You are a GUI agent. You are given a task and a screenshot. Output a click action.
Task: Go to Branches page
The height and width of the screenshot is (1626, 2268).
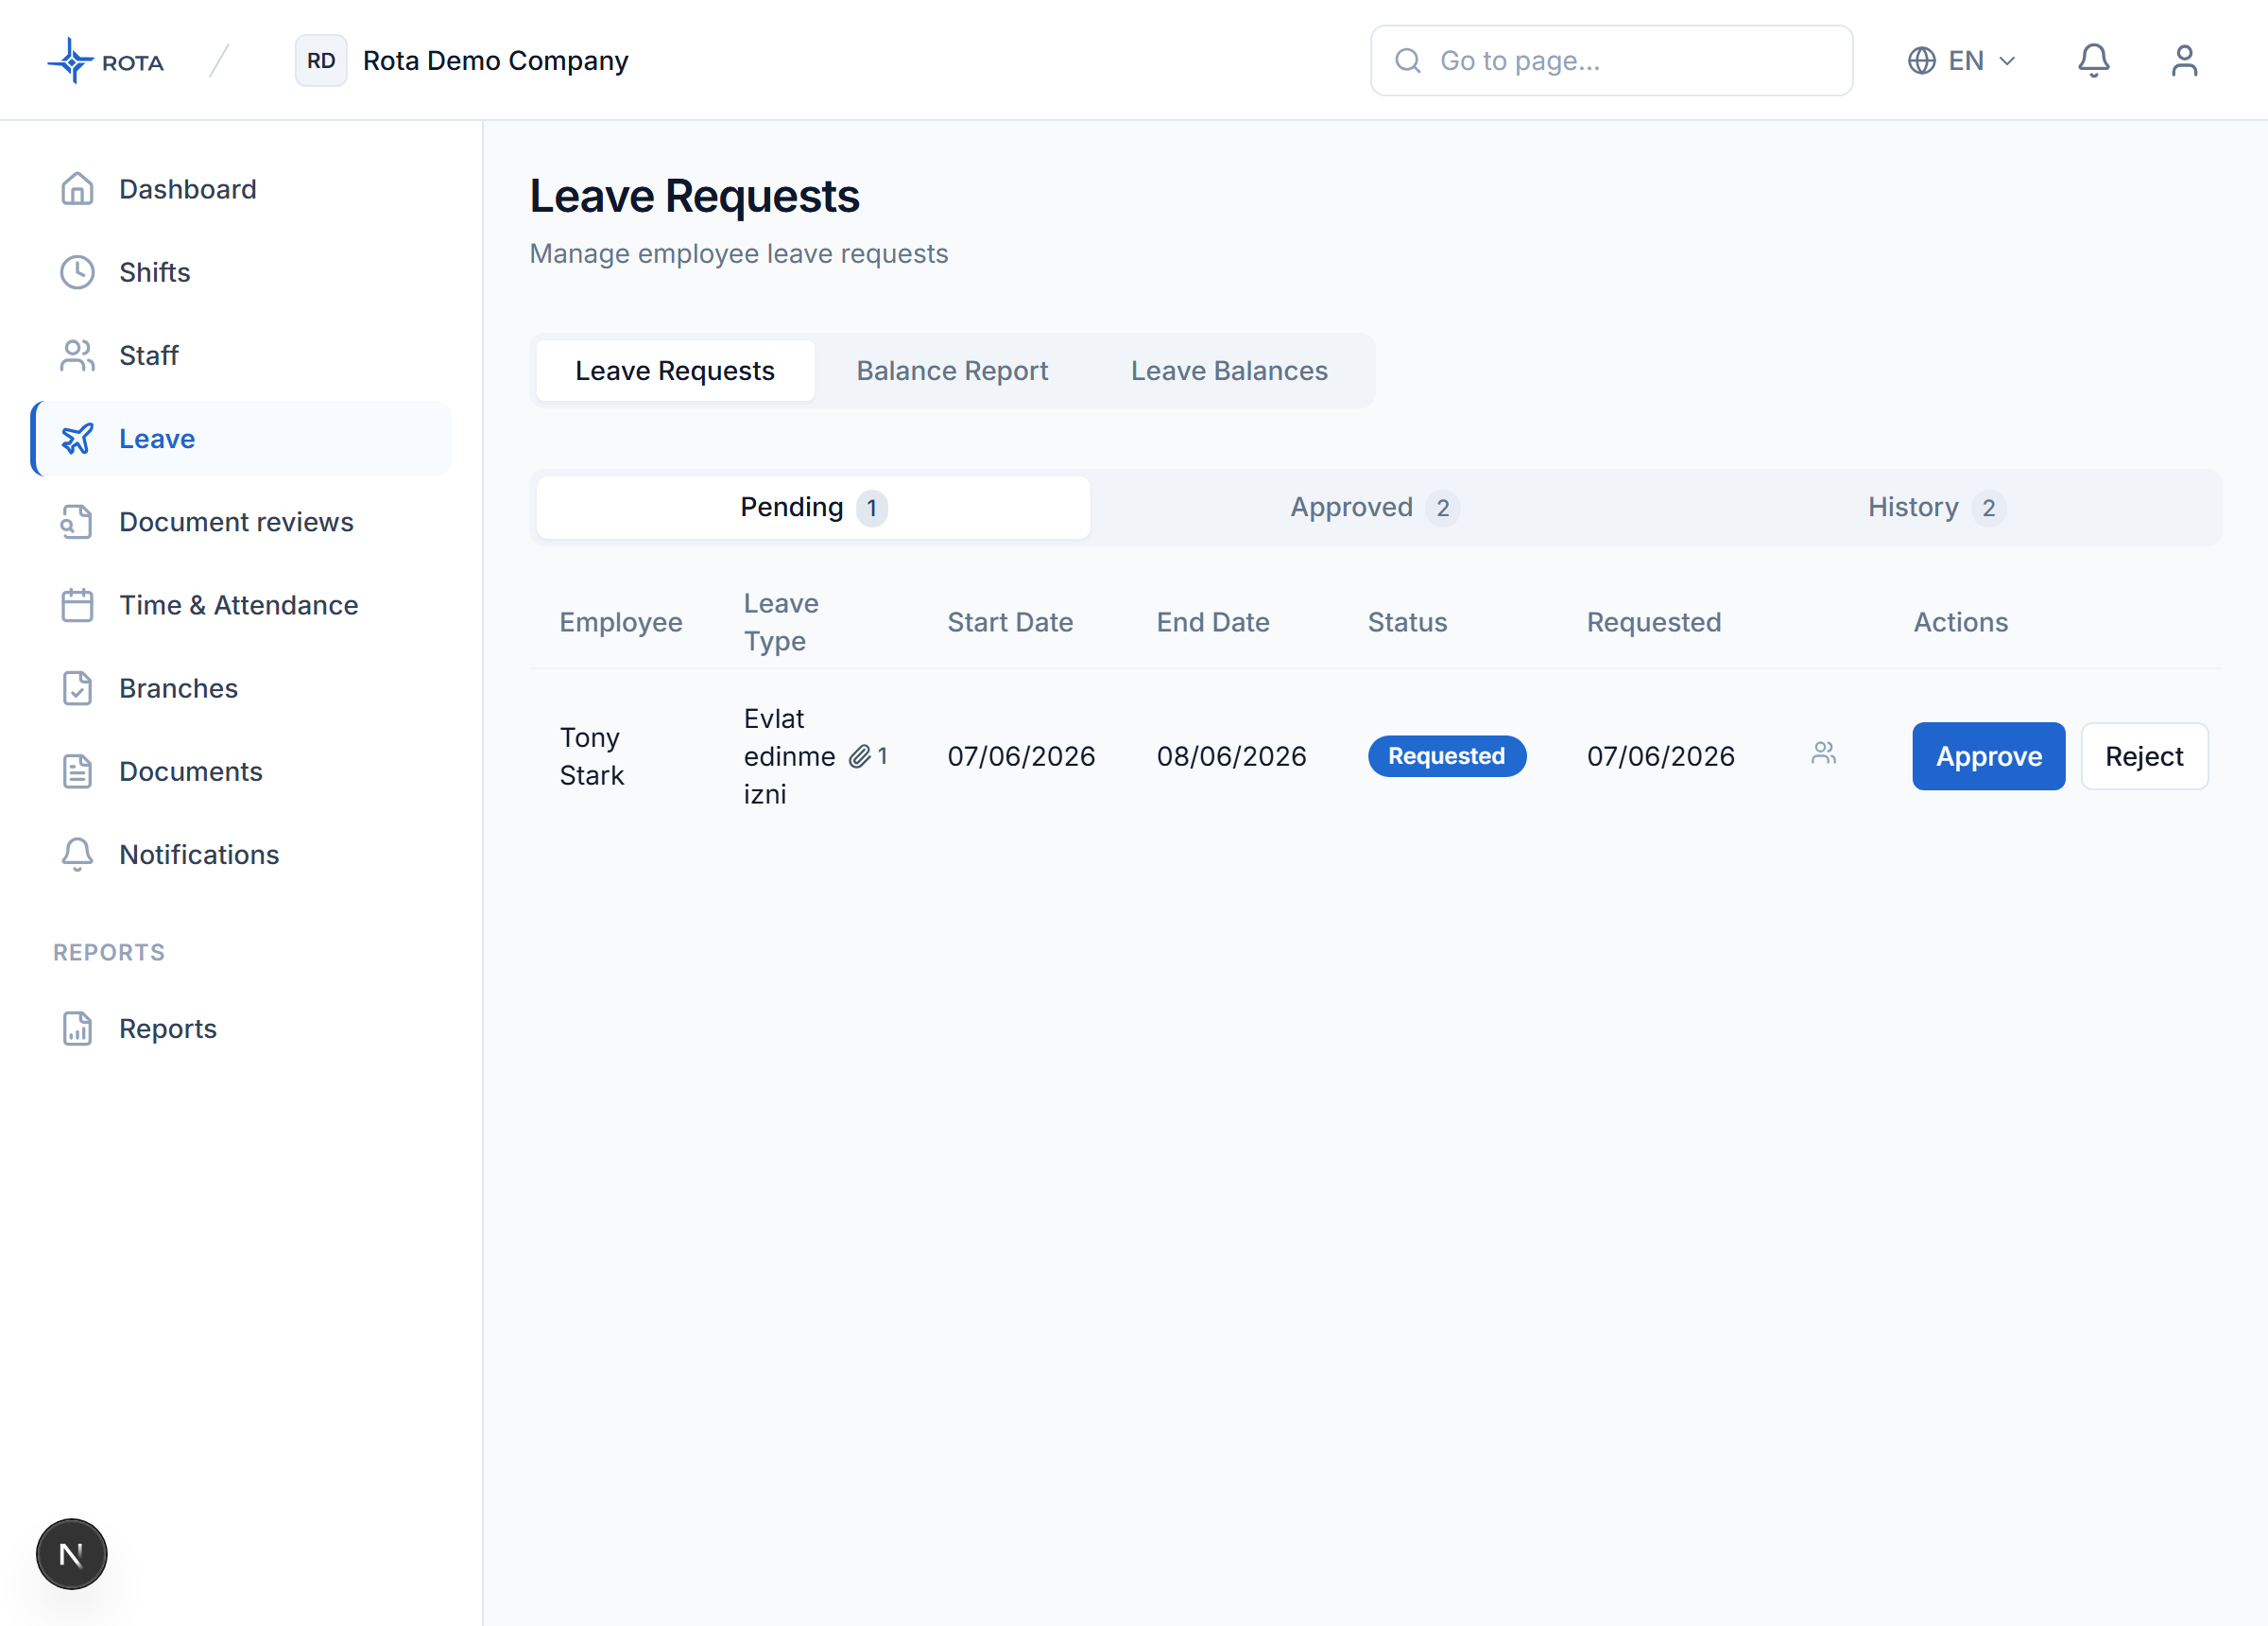click(x=241, y=687)
